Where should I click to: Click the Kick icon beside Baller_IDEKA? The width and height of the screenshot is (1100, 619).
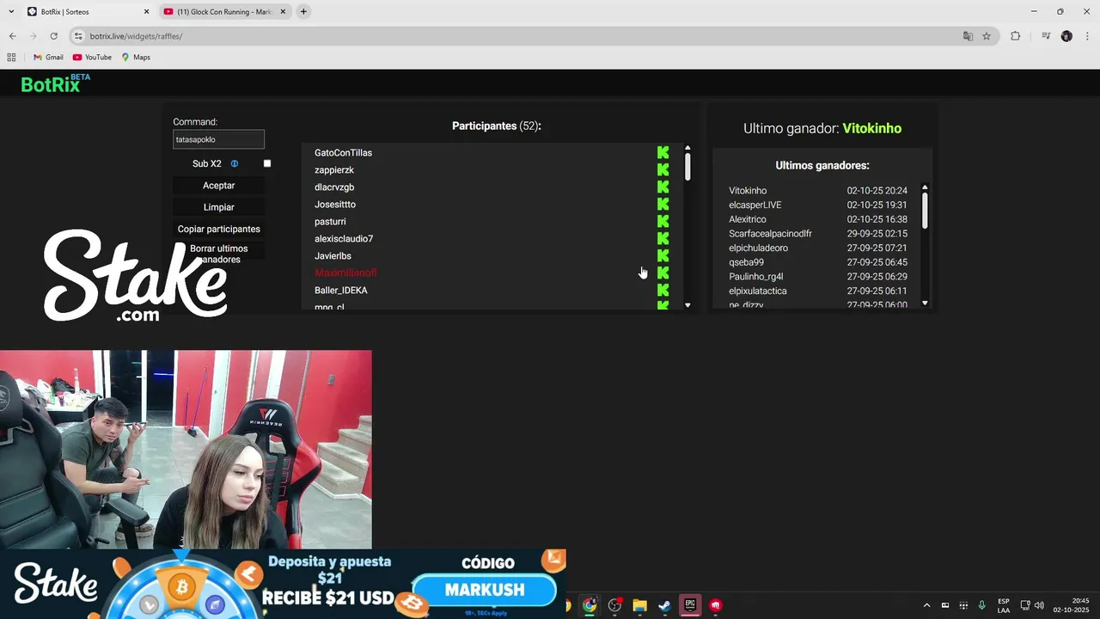pos(663,290)
